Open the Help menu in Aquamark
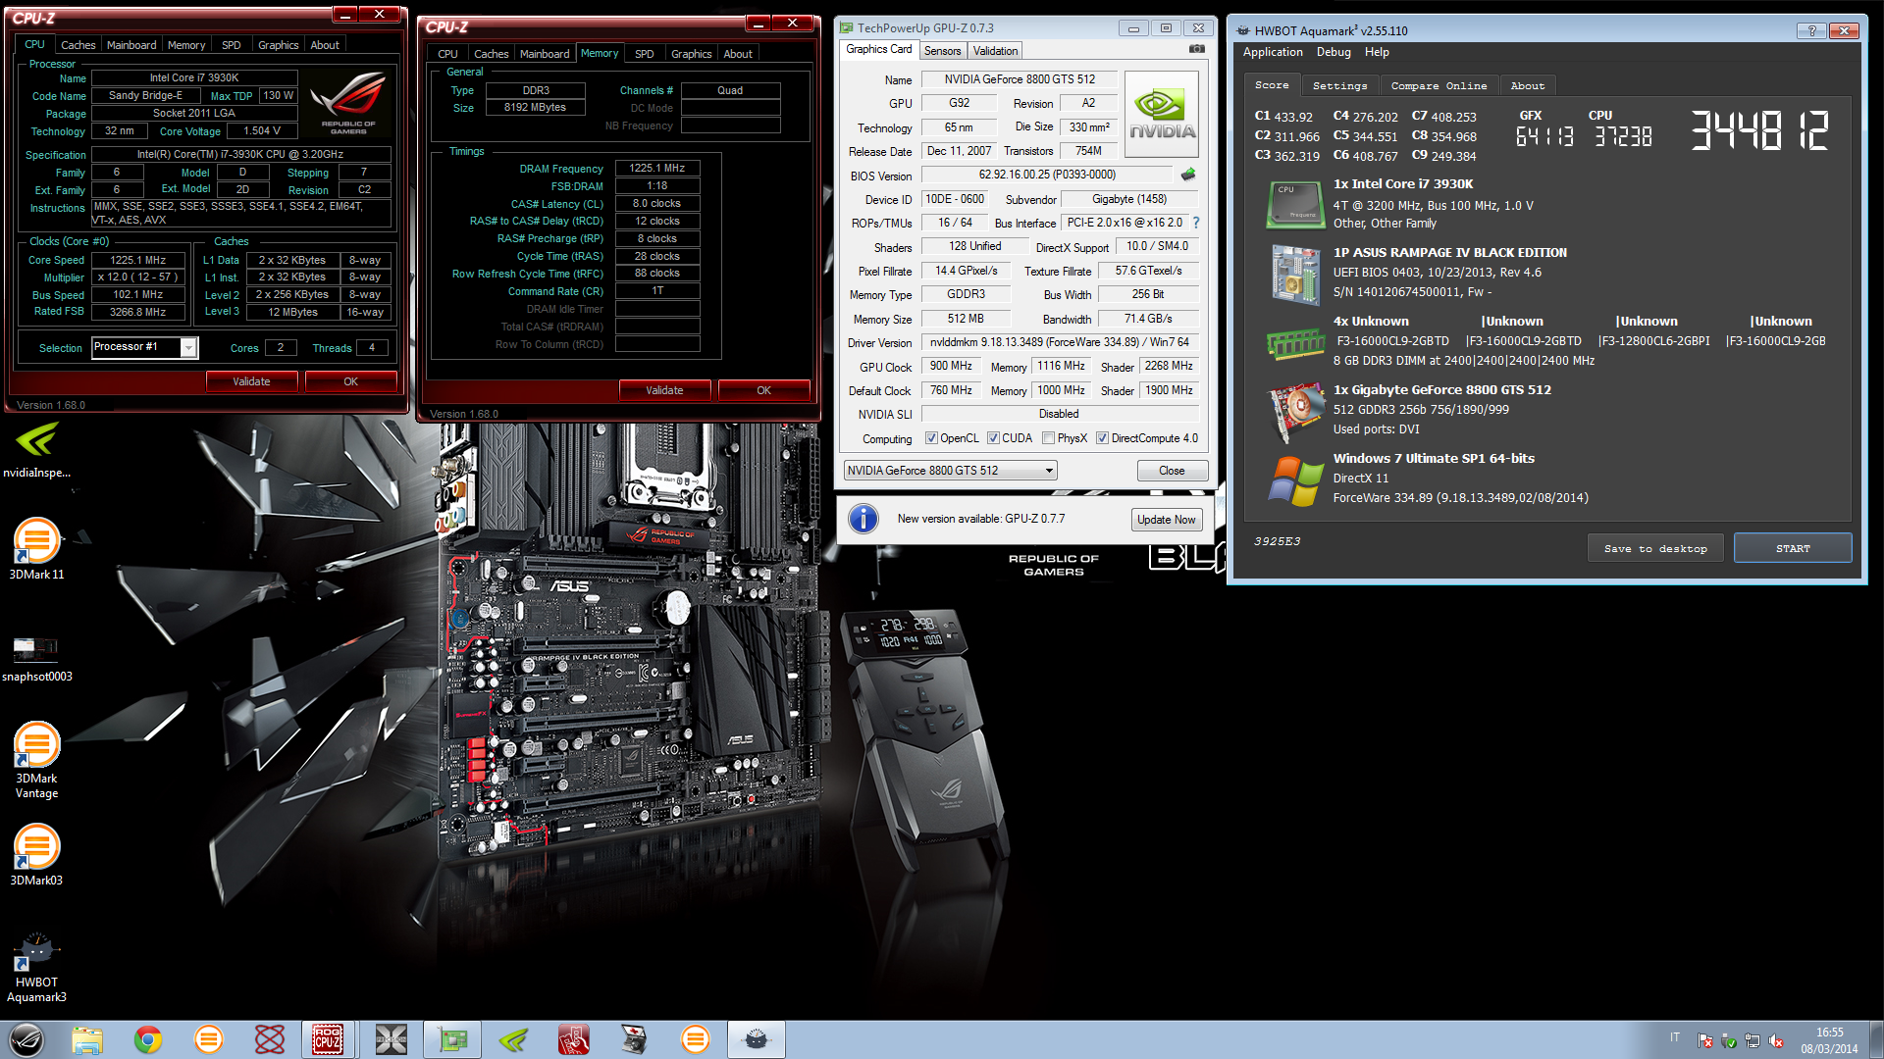 (x=1377, y=52)
